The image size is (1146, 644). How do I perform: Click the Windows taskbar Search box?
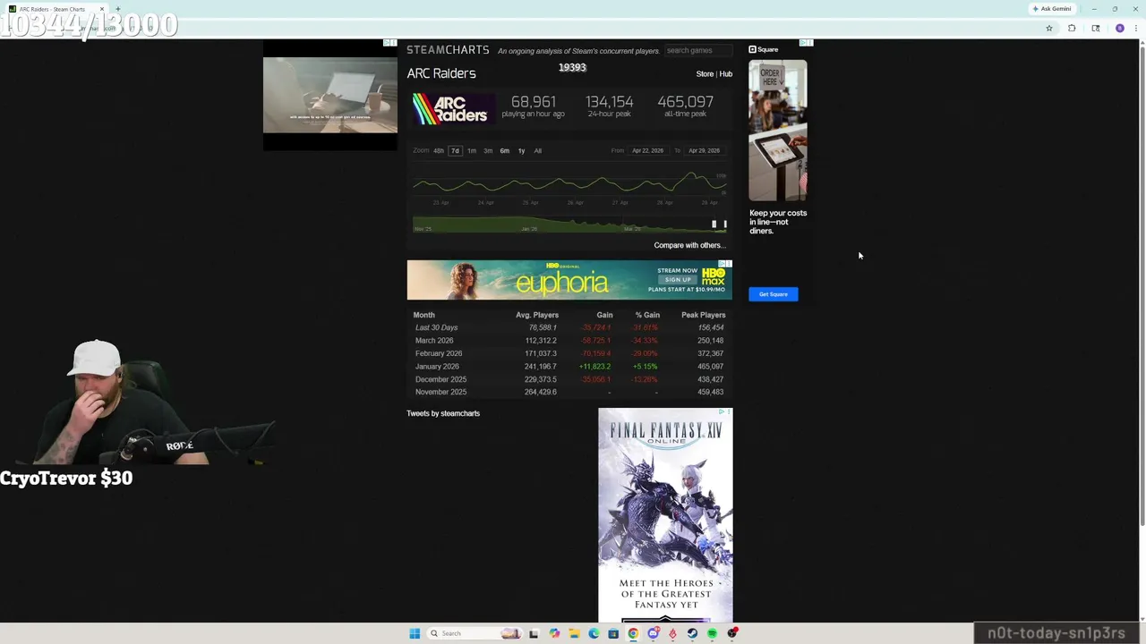point(473,633)
